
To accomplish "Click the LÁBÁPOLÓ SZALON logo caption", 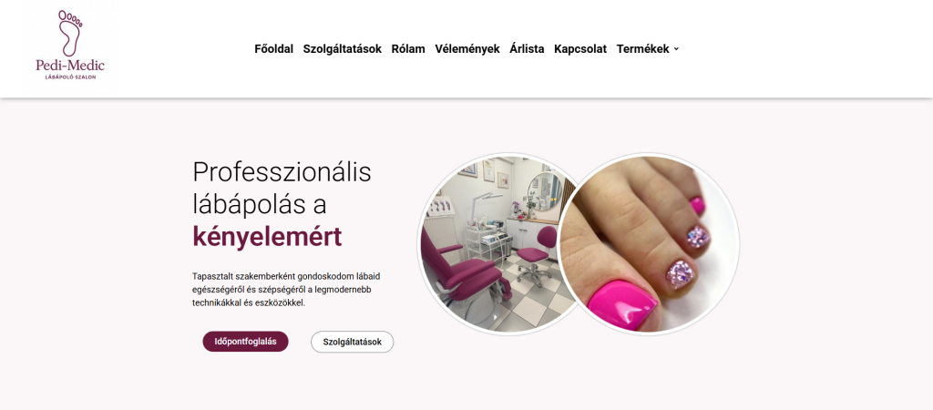I will (70, 77).
